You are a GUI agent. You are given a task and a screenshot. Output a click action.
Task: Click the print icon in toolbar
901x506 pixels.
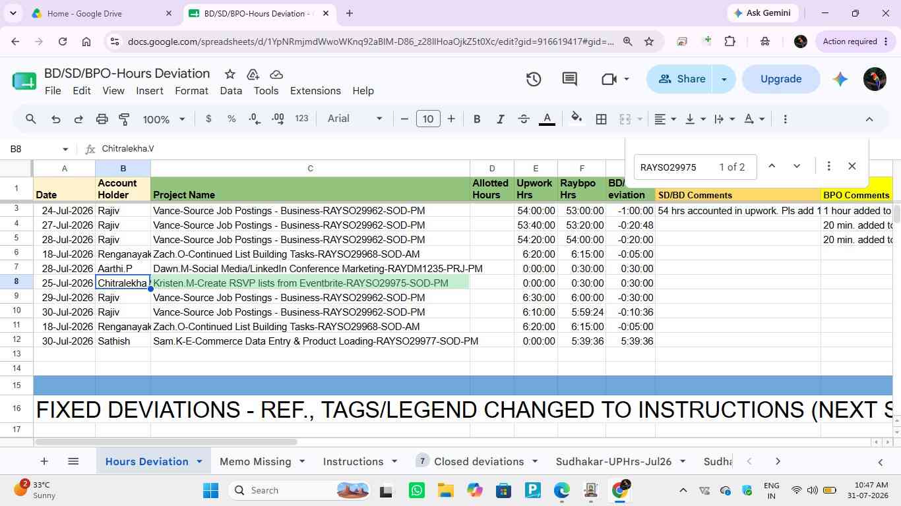pyautogui.click(x=102, y=119)
